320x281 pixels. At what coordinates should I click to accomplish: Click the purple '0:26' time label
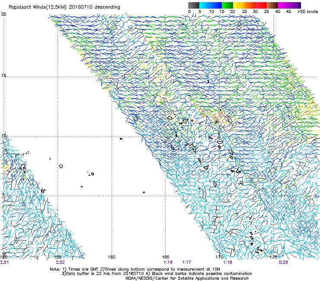pyautogui.click(x=283, y=262)
